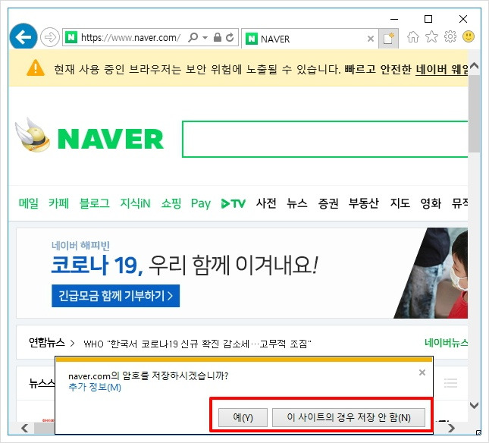Open the 지식iN menu link
This screenshot has width=489, height=443.
coord(135,203)
